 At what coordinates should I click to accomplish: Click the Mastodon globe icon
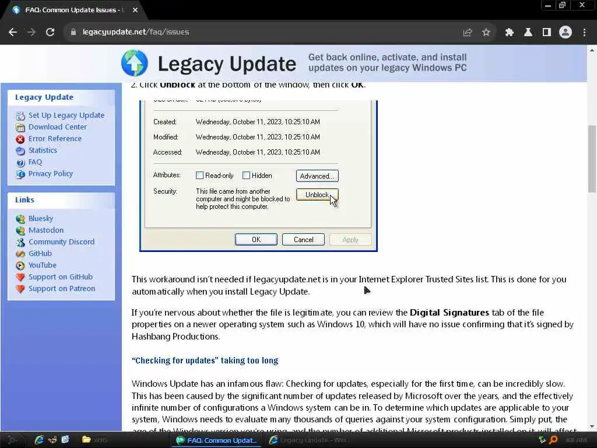tap(20, 230)
